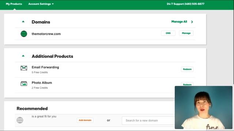The width and height of the screenshot is (234, 131).
Task: Click the gray globe icon in Recommended
Action: pyautogui.click(x=20, y=120)
